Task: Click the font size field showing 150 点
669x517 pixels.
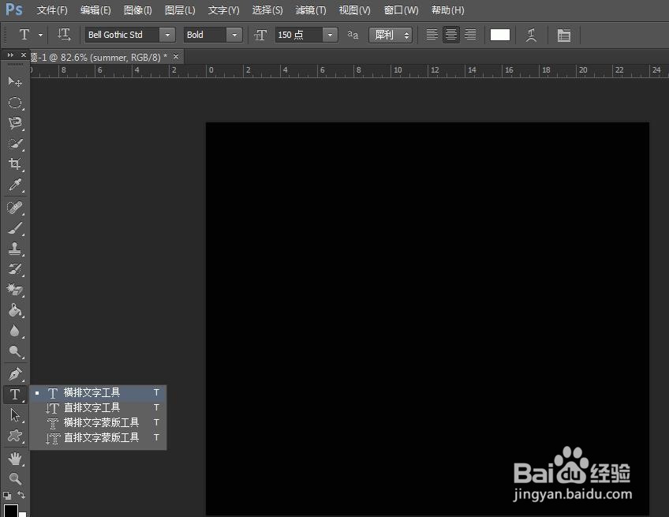Action: coord(299,35)
